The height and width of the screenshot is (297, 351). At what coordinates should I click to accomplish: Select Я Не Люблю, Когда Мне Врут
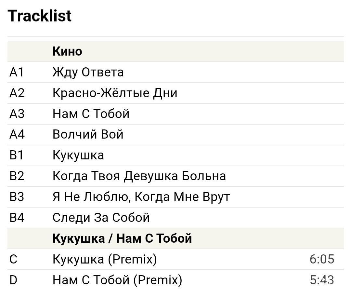tap(141, 197)
